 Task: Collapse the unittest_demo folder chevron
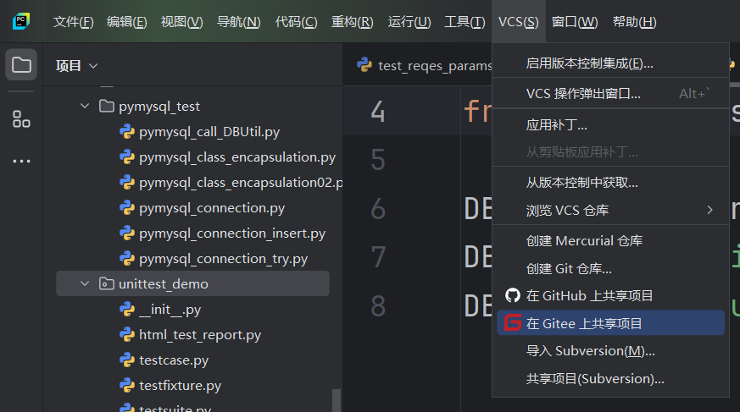coord(85,283)
